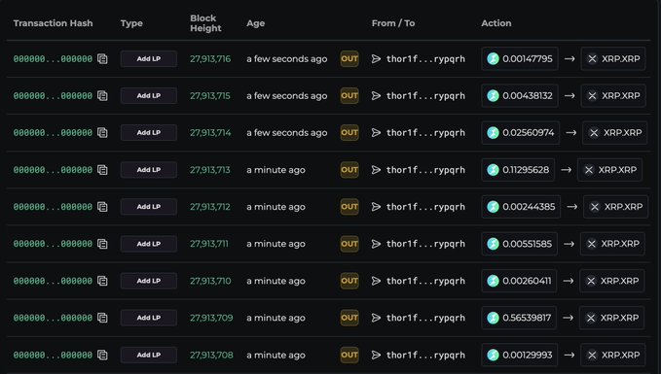The height and width of the screenshot is (374, 661).
Task: Click send arrow icon in block 27,913,716 row
Action: coord(376,59)
